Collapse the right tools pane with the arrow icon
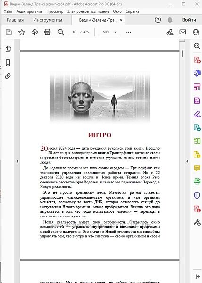Screen dimensions: 202x283 [x=198, y=276]
